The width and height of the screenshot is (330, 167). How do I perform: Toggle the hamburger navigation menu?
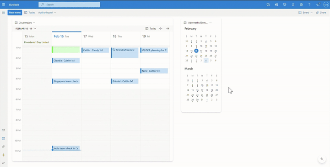click(x=3, y=13)
